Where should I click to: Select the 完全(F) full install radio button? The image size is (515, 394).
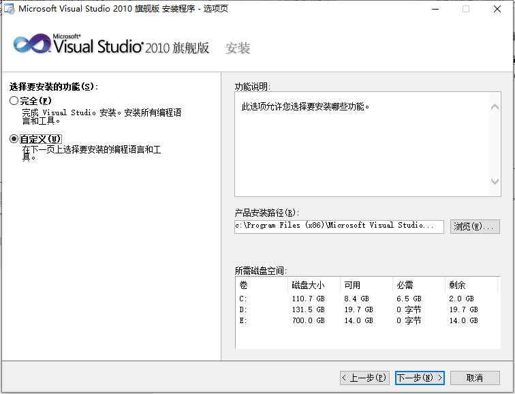coord(14,101)
